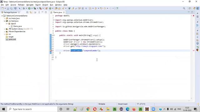Close the Demo.java editor tab
The width and height of the screenshot is (200, 112).
tap(64, 12)
